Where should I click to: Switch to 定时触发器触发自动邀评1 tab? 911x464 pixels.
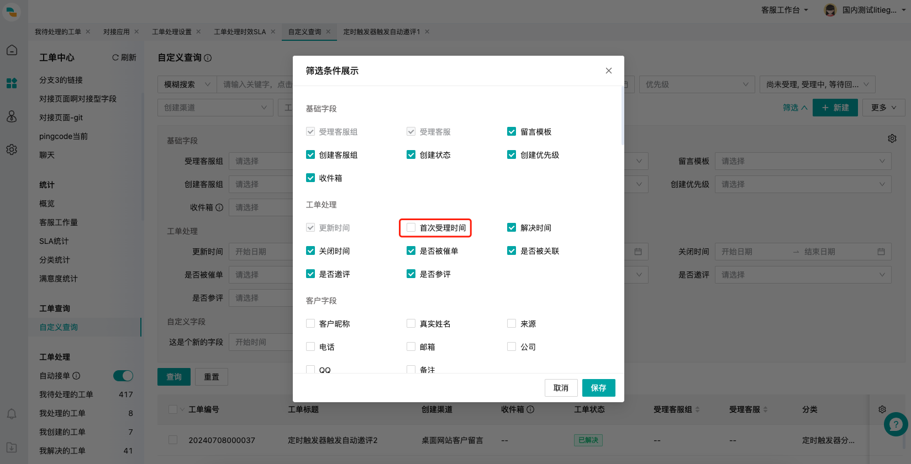(x=381, y=31)
